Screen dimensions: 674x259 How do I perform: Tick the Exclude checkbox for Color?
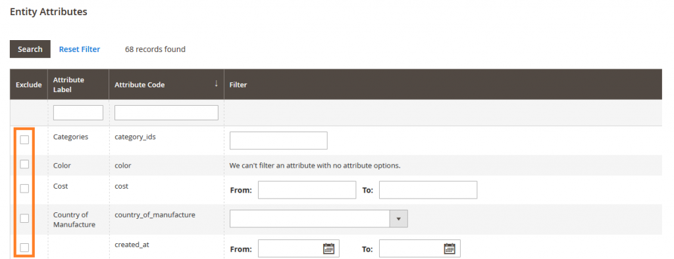[24, 164]
